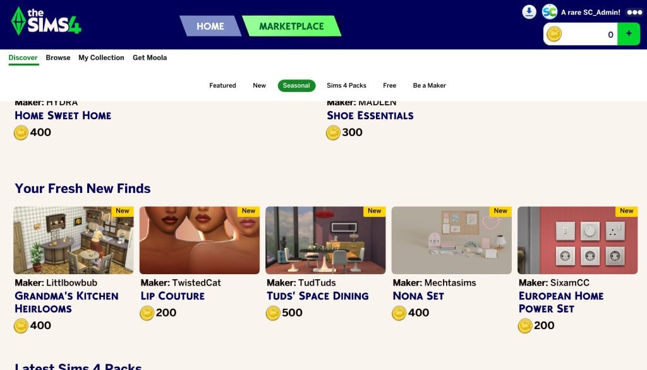
Task: Click the downloads icon in the header
Action: pyautogui.click(x=529, y=11)
